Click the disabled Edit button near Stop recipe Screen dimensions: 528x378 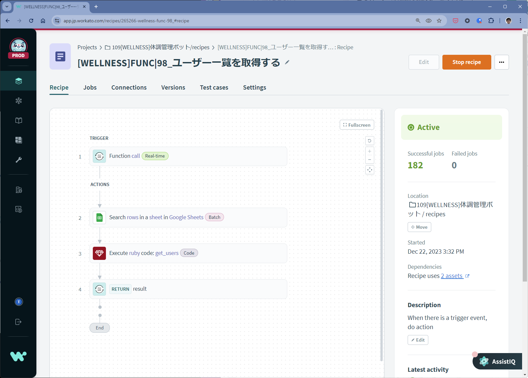click(x=424, y=62)
